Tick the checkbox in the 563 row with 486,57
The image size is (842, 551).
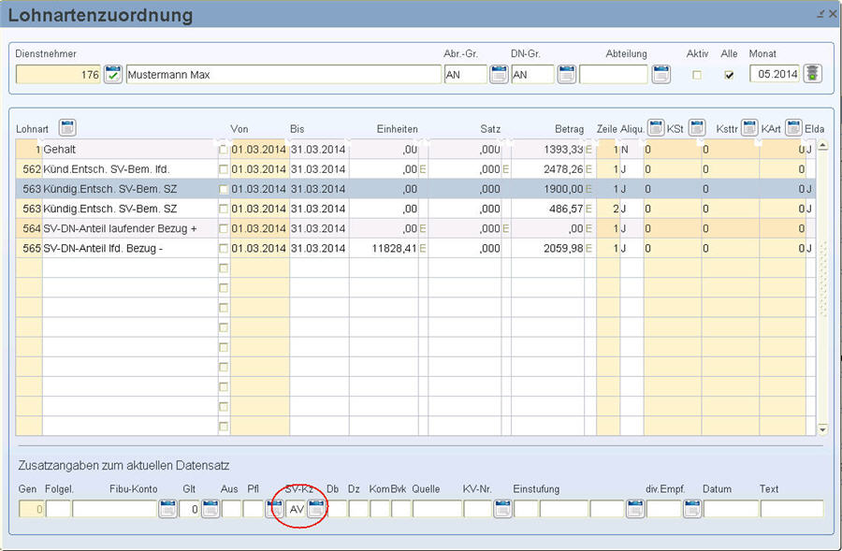[224, 209]
